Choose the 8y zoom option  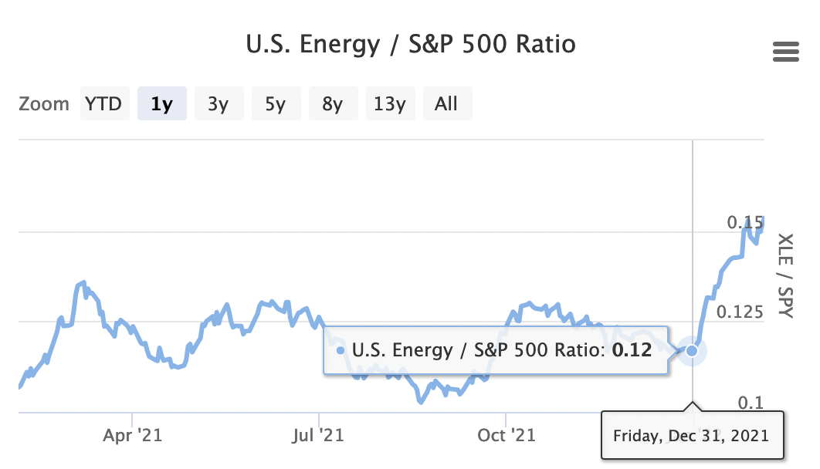point(333,103)
